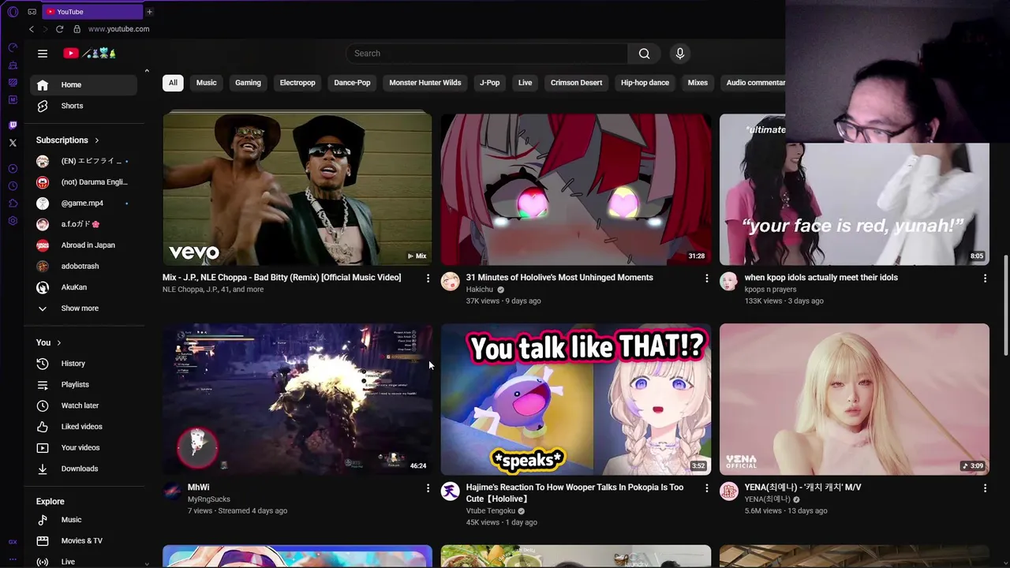
Task: Click the page vertical scrollbar
Action: coord(1005,305)
